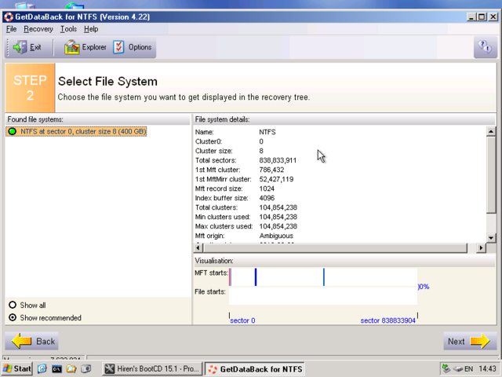Open the File menu
502x377 pixels.
click(11, 29)
